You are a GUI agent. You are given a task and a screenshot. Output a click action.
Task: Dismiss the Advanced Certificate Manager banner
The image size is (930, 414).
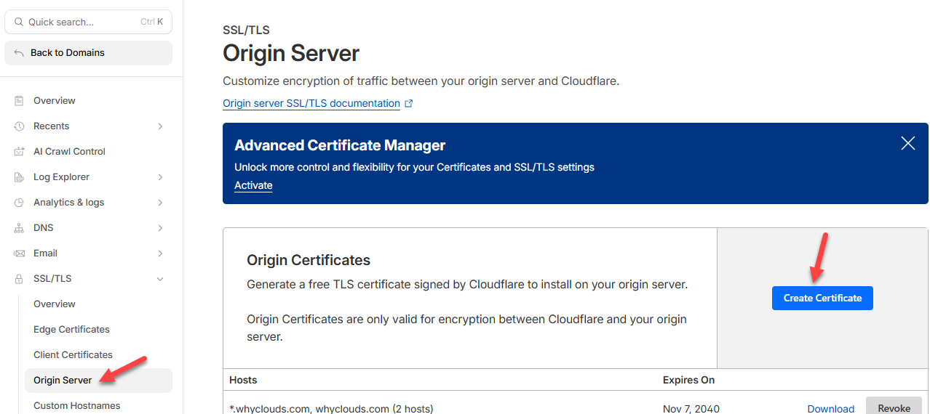click(908, 143)
